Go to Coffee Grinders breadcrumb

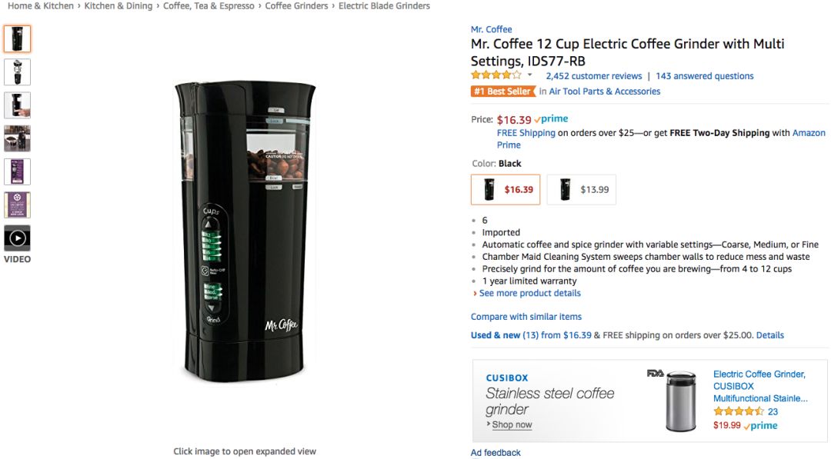(296, 6)
